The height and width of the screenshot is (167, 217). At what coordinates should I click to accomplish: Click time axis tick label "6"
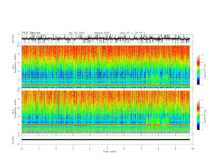[x=124, y=149]
